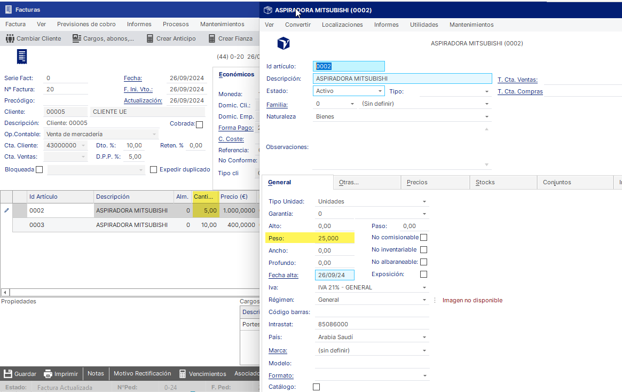The height and width of the screenshot is (392, 622).
Task: Toggle the Catálogo checkbox
Action: [316, 387]
